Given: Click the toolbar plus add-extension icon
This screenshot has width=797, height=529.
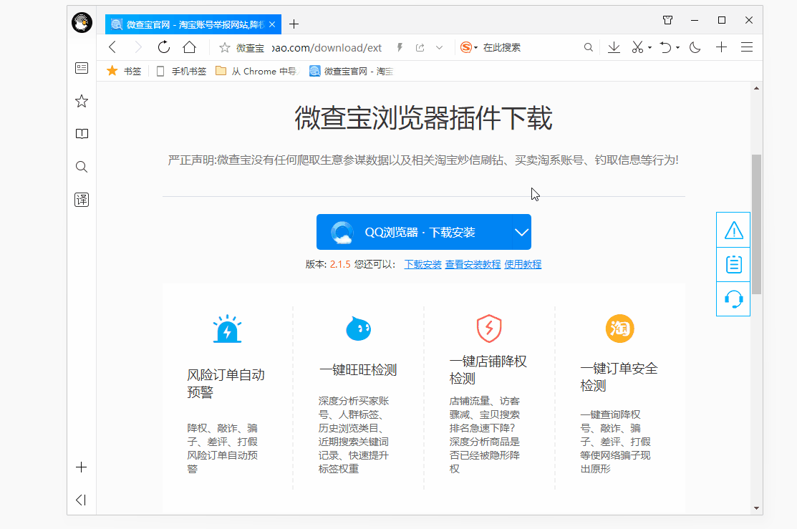Looking at the screenshot, I should click(x=721, y=47).
